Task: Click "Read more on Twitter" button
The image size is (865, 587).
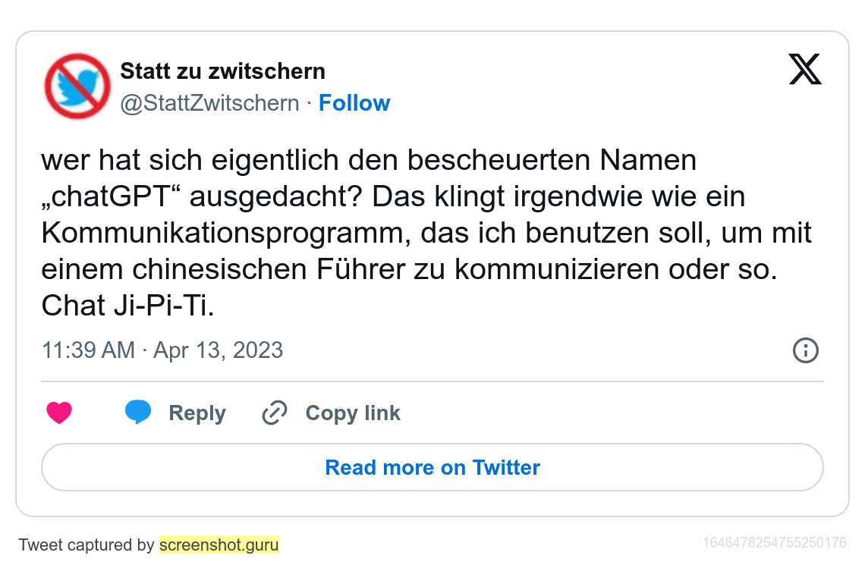Action: click(432, 467)
